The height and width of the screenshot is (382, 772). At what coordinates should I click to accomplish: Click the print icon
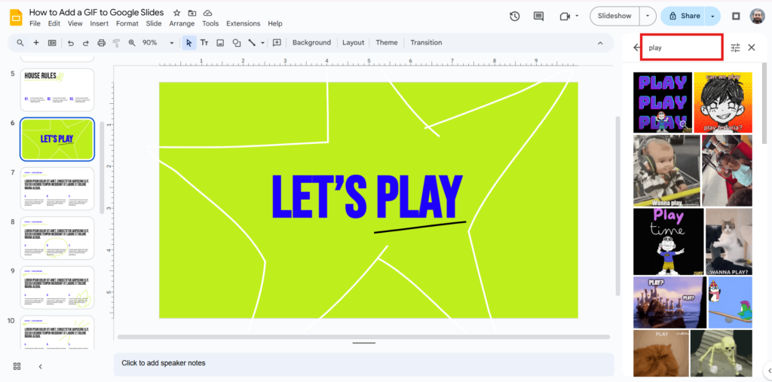point(100,43)
